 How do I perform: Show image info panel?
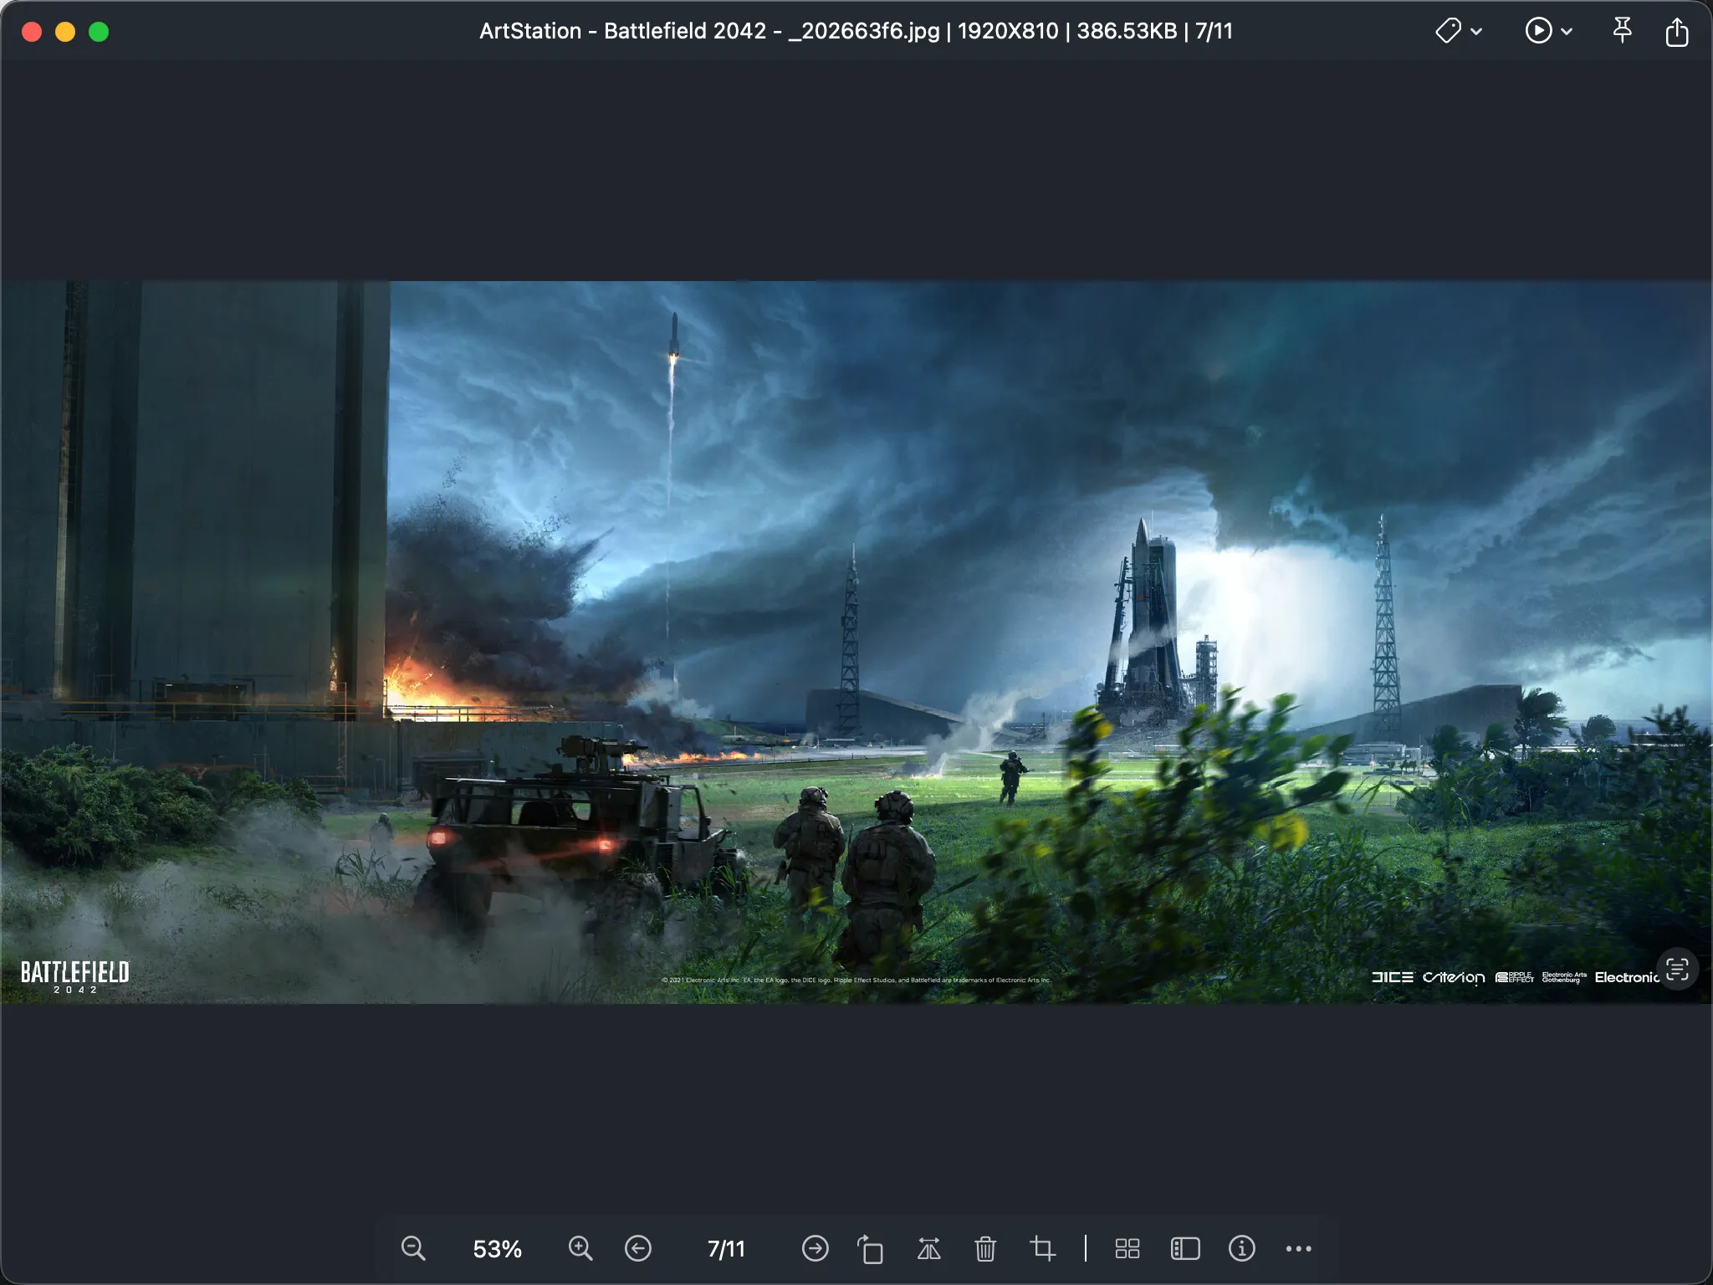point(1241,1248)
